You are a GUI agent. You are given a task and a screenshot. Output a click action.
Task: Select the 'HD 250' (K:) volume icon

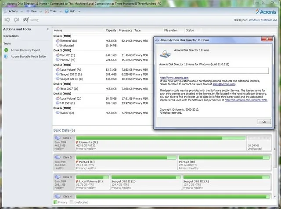coord(58,103)
